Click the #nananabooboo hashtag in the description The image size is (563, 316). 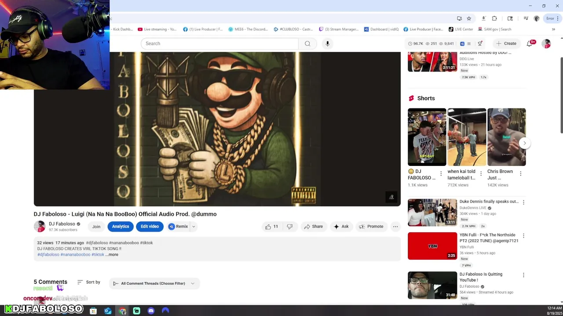point(75,255)
